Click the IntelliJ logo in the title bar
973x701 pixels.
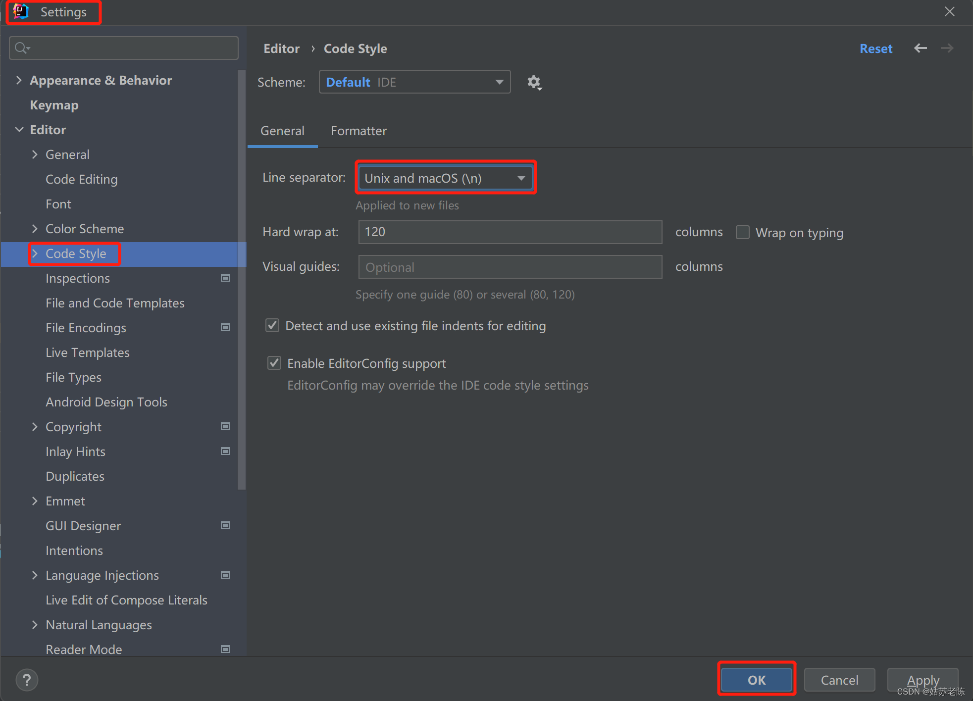21,11
